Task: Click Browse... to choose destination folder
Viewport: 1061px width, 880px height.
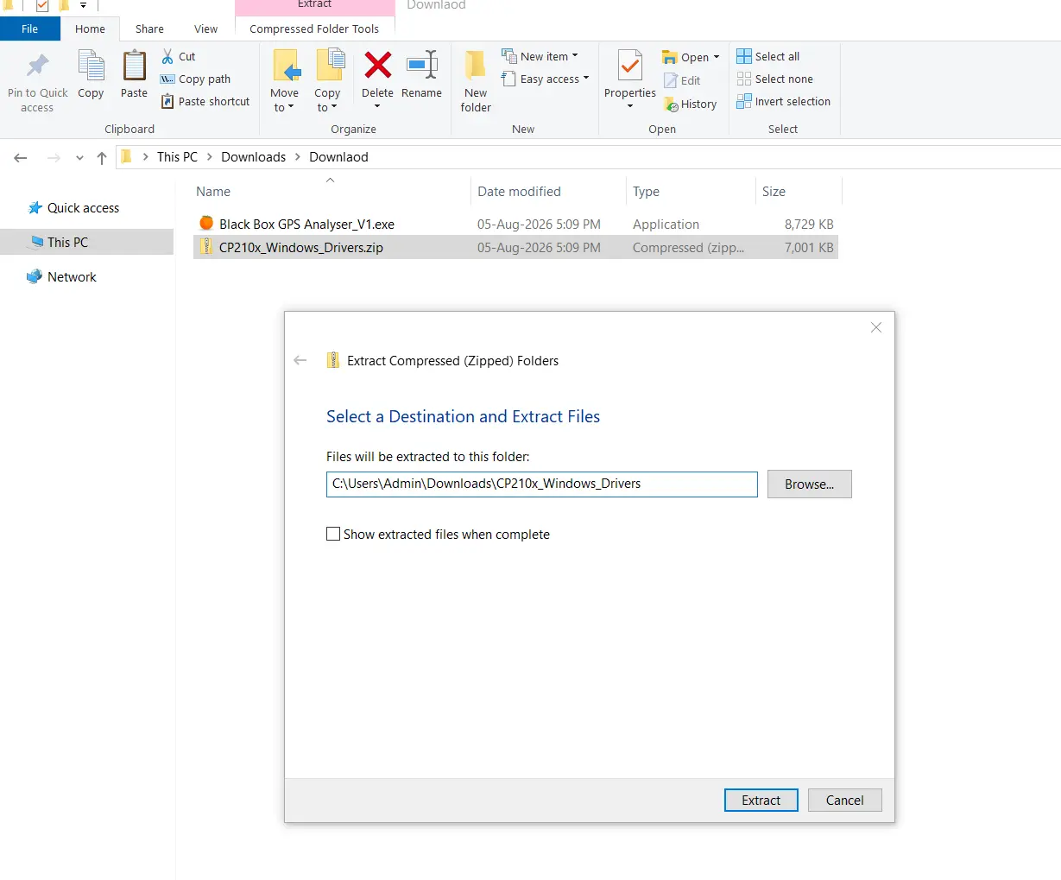Action: coord(809,484)
